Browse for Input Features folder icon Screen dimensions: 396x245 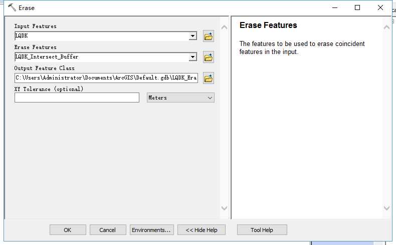[209, 36]
